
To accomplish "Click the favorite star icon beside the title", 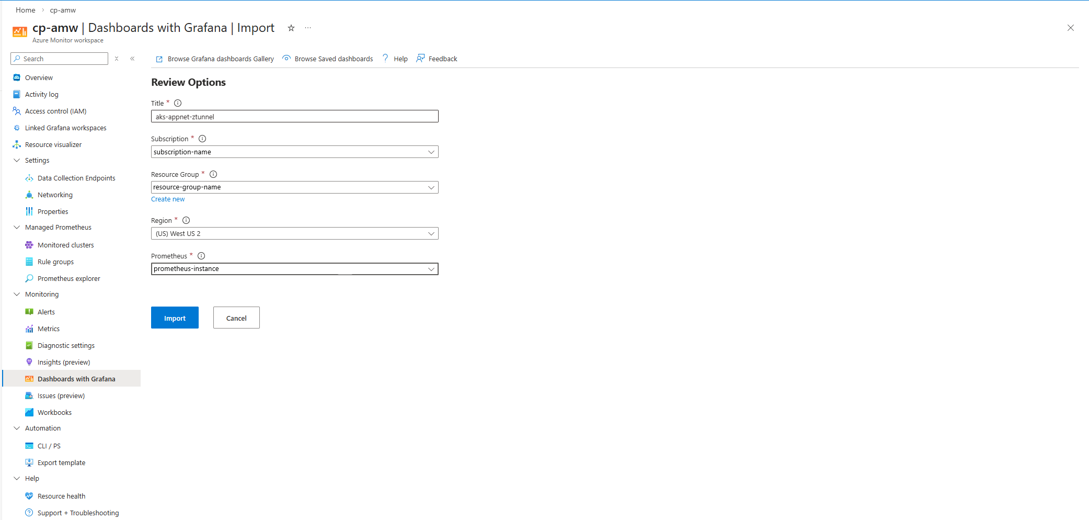I will 291,28.
